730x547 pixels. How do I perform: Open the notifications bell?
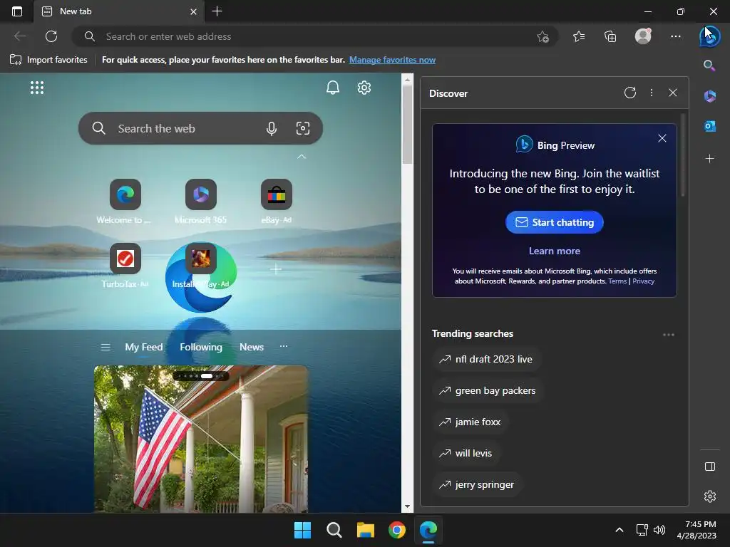click(x=332, y=88)
